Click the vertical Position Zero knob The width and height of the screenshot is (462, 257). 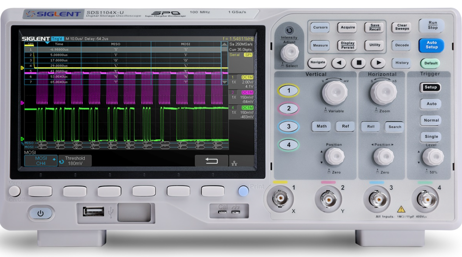tap(334, 156)
